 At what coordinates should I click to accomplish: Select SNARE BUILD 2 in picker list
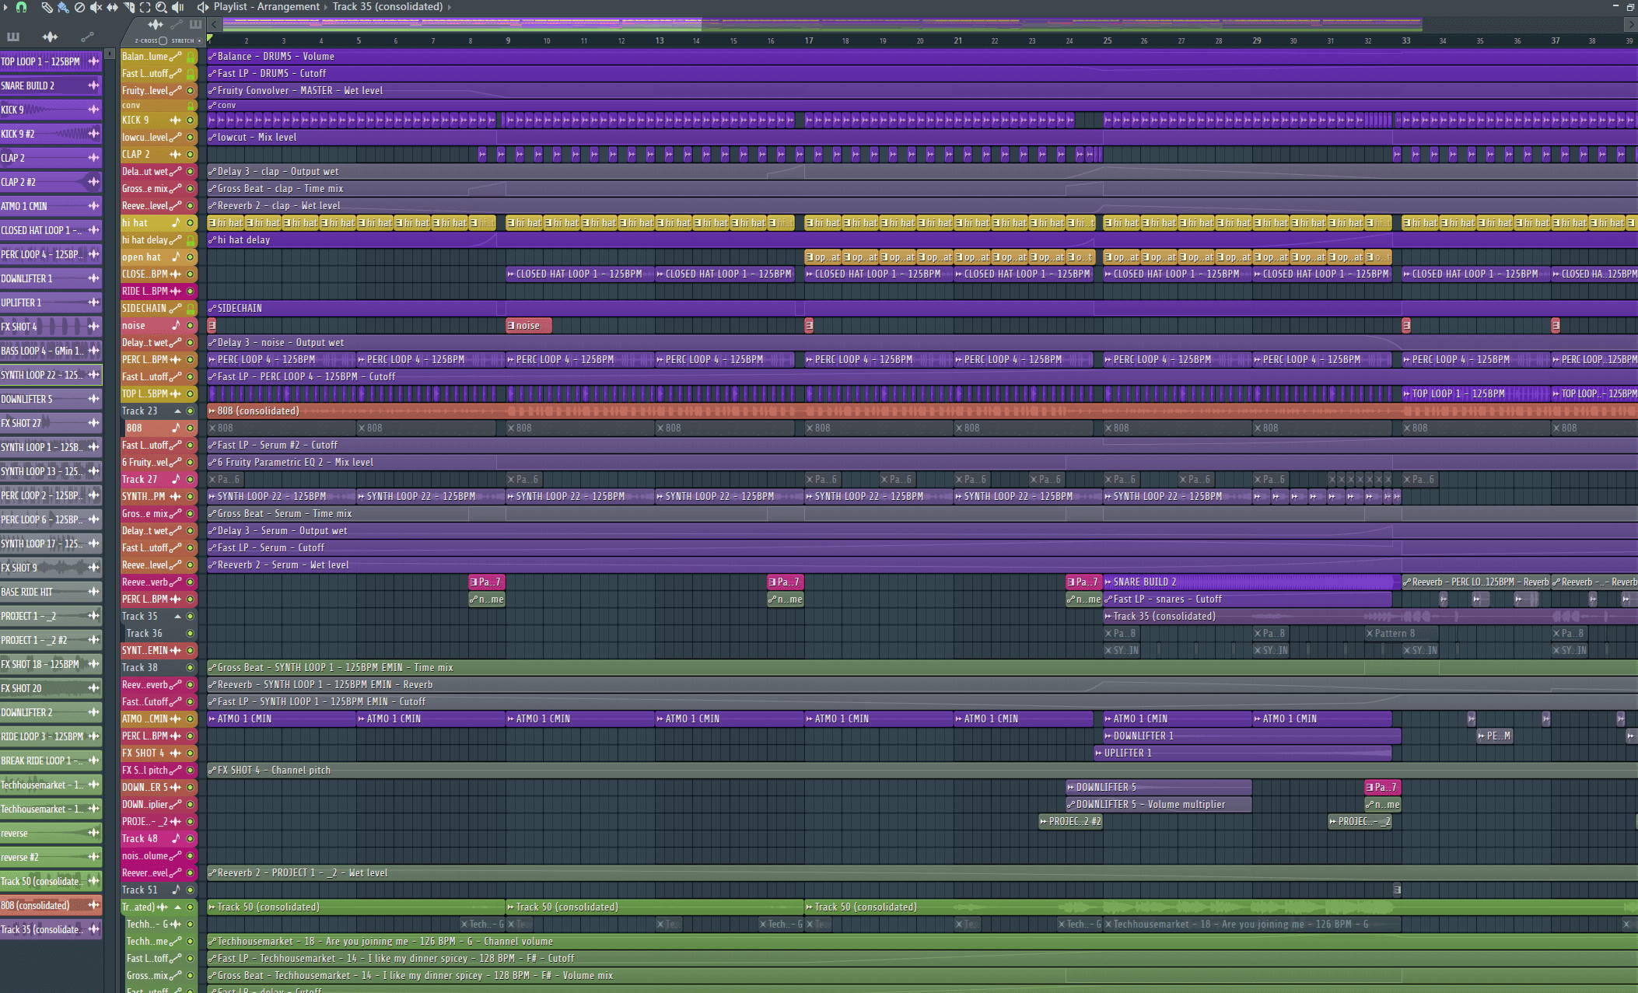click(51, 86)
